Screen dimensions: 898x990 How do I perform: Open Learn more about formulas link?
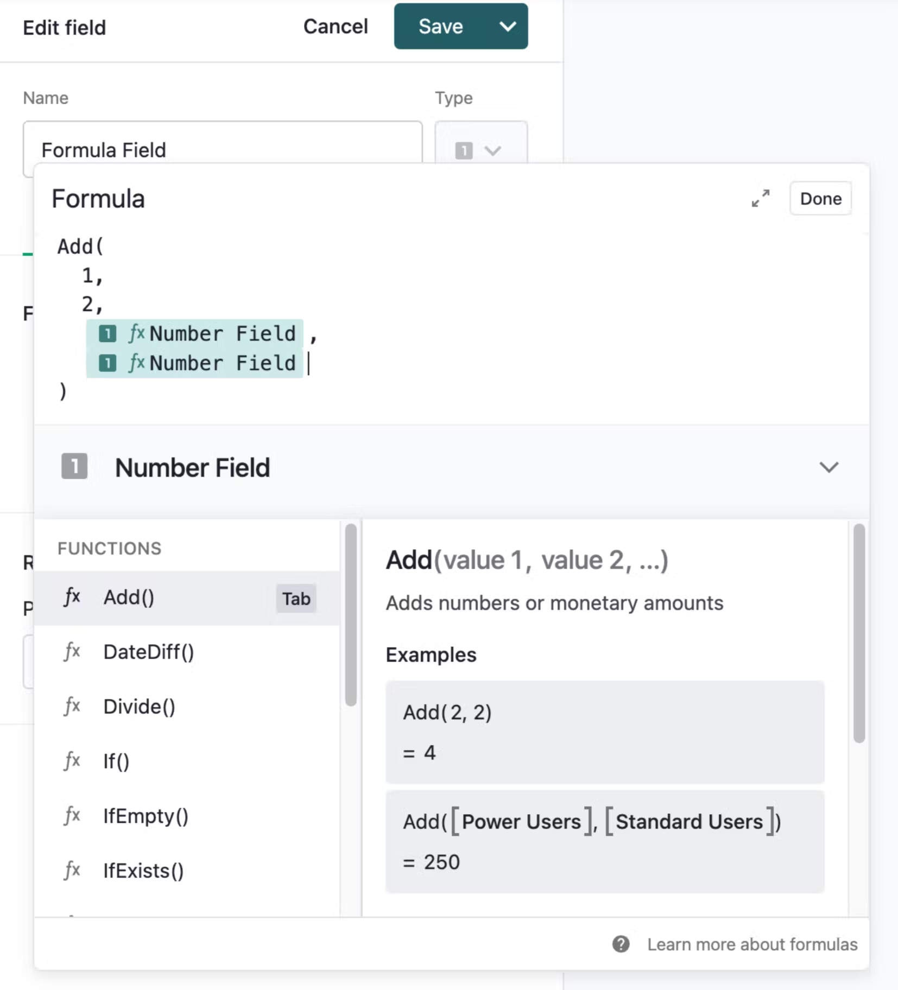[752, 944]
